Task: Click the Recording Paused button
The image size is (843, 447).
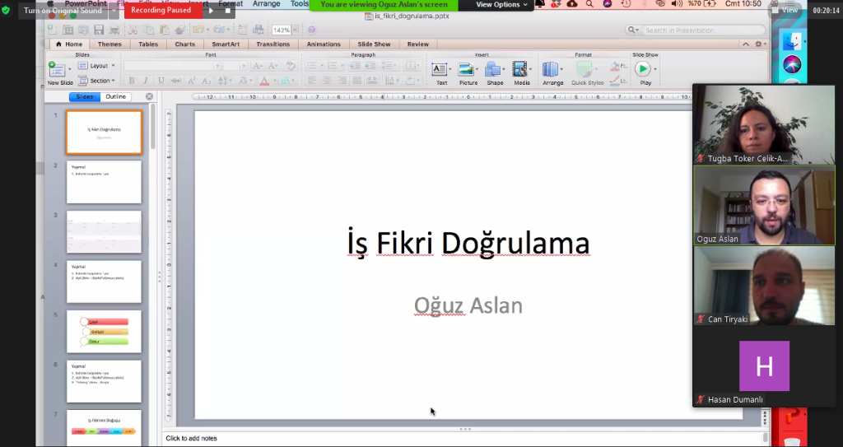Action: [161, 11]
